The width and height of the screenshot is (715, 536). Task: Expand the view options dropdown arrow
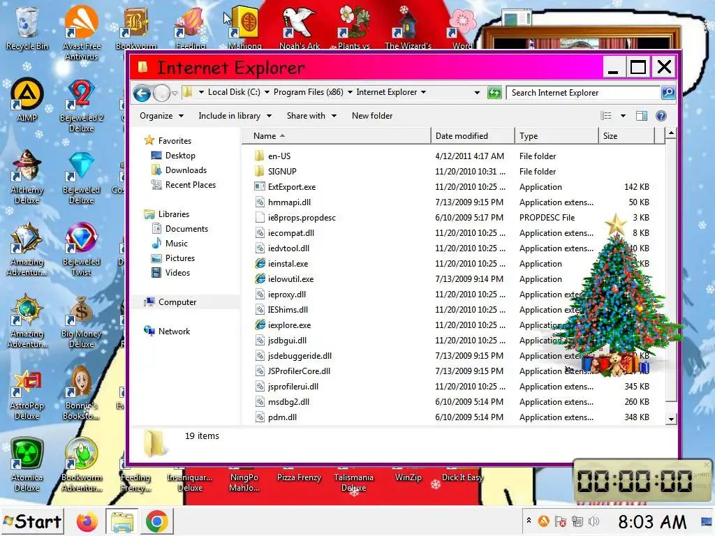(x=623, y=116)
